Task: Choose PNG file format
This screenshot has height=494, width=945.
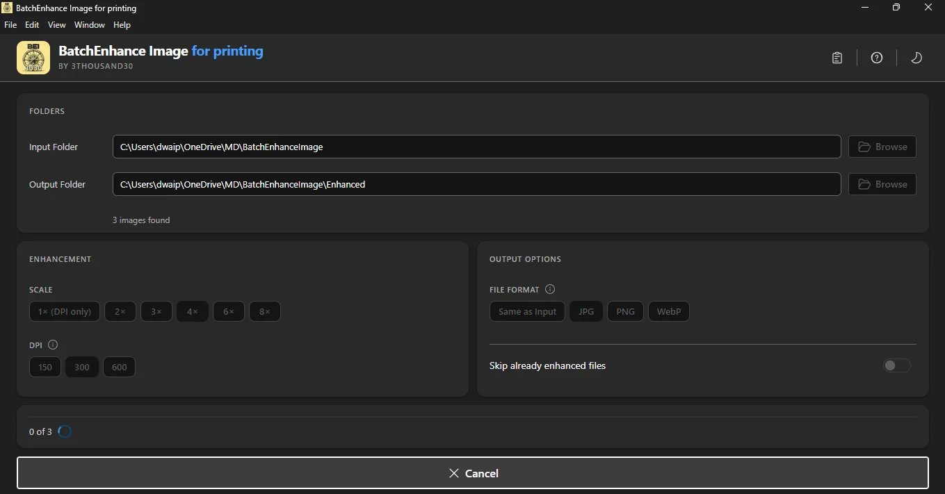Action: (x=625, y=311)
